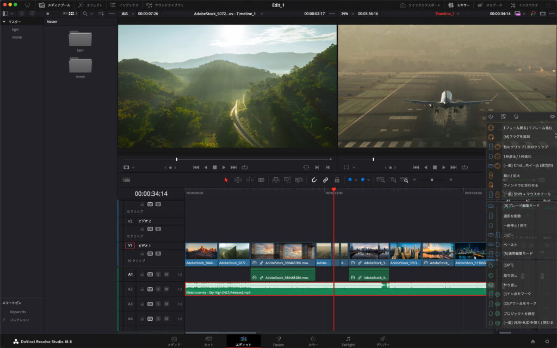Switch to the メディア page tab

point(174,341)
